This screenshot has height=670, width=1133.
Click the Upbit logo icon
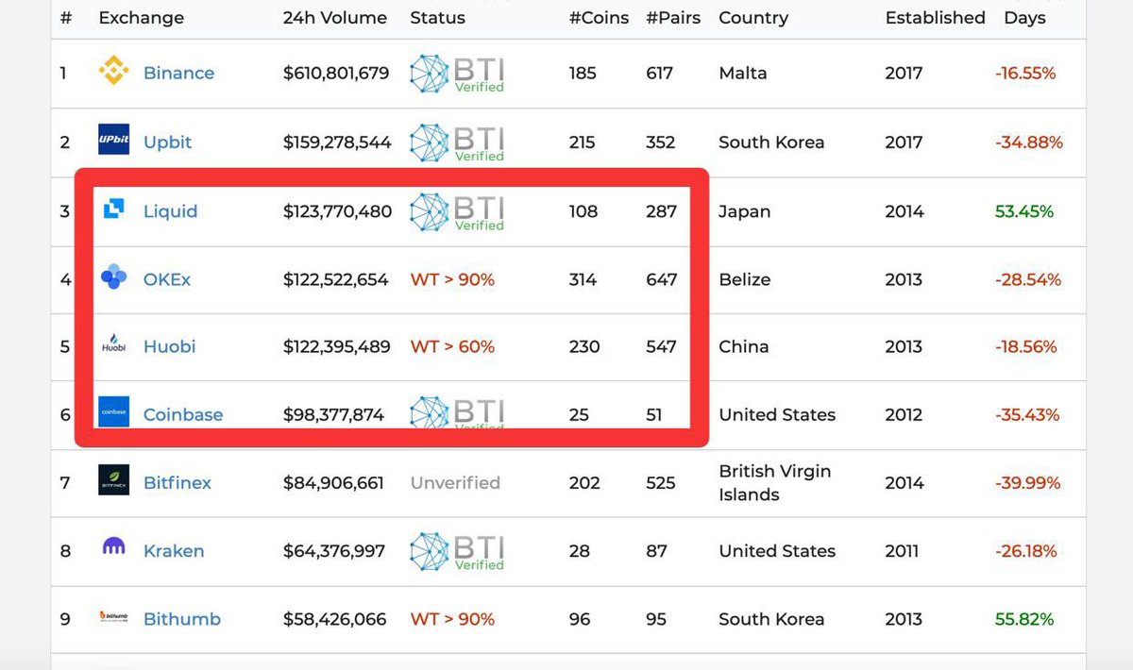[x=113, y=141]
